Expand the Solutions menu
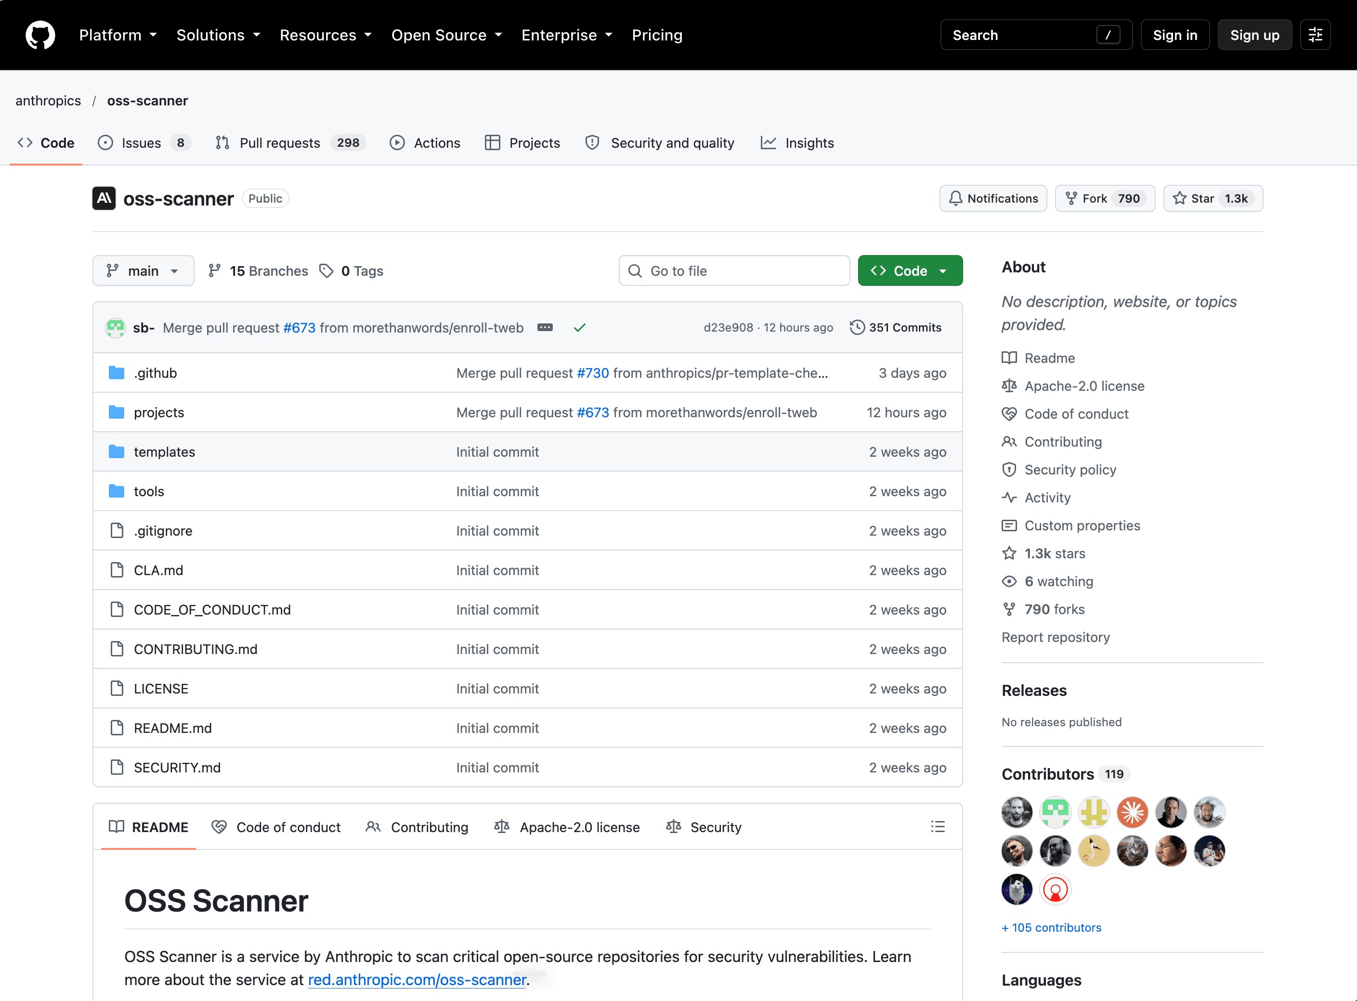Screen dimensions: 1357x1001 click(218, 35)
